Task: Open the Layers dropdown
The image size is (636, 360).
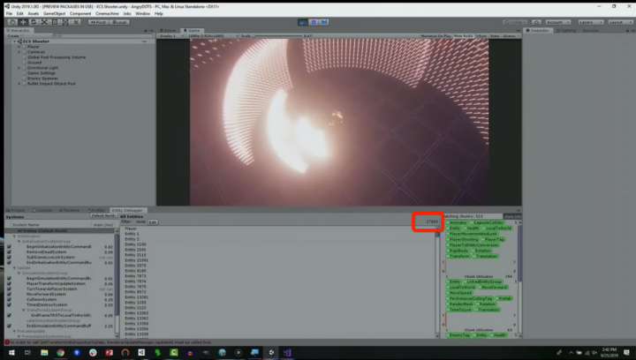Action: tap(590, 22)
